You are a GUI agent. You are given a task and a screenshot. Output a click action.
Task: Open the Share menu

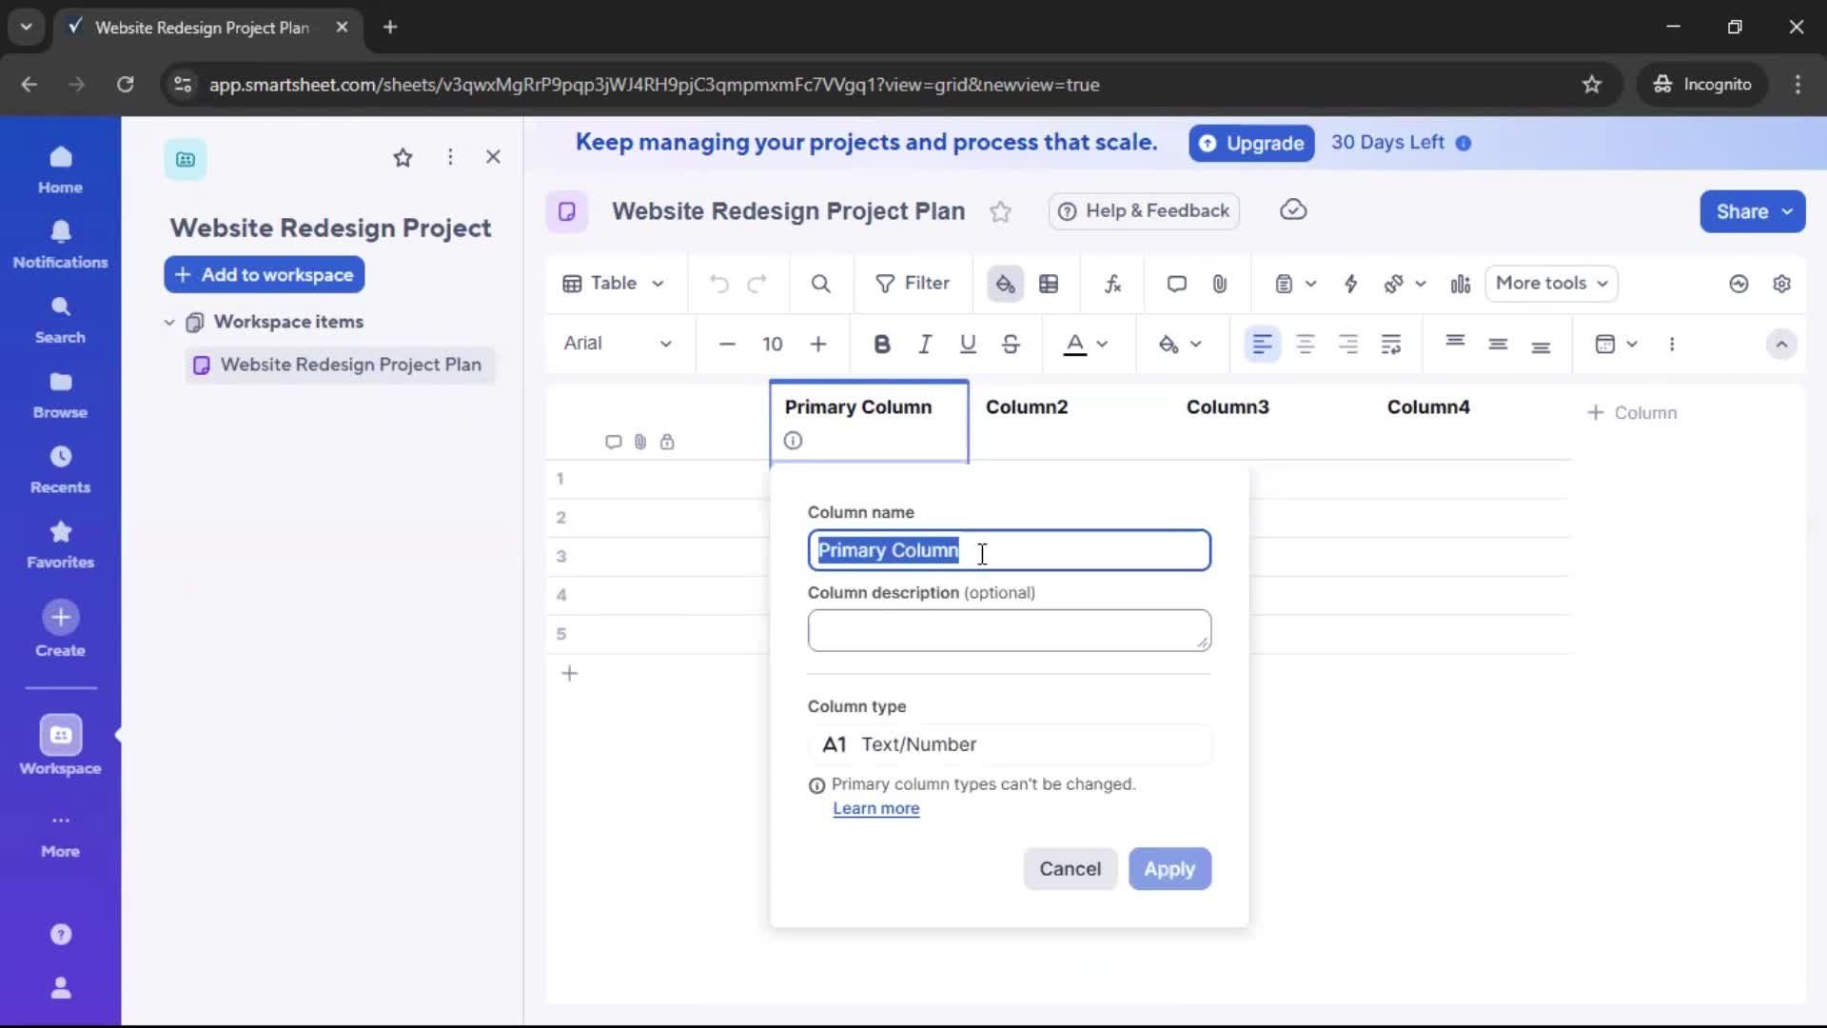(1752, 211)
